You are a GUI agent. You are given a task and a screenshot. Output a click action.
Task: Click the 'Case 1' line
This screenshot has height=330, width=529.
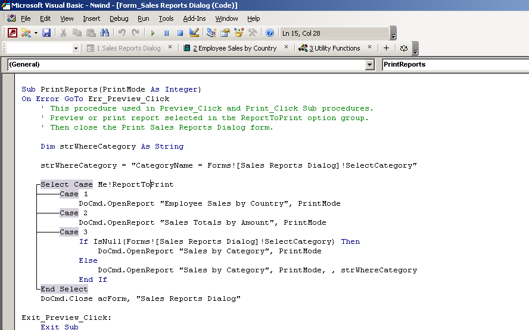coord(73,194)
